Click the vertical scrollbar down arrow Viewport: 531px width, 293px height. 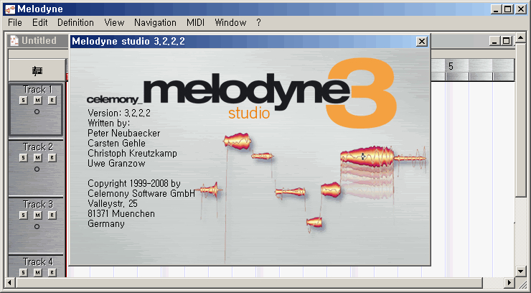pos(521,271)
